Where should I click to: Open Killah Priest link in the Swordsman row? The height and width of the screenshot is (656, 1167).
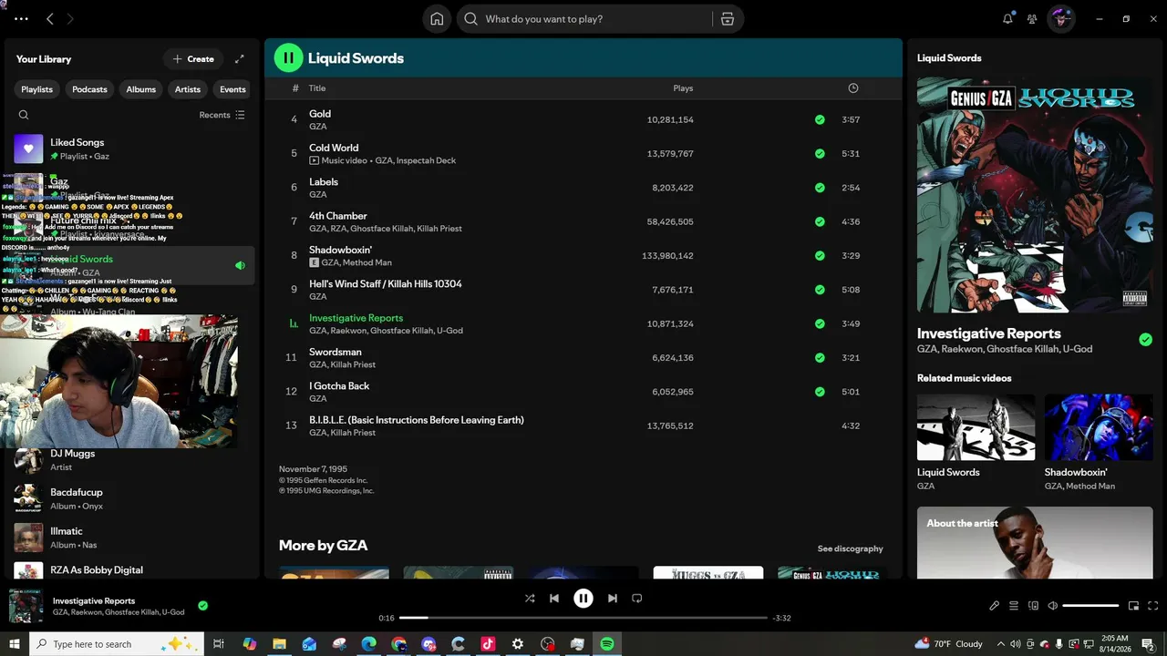tap(353, 364)
